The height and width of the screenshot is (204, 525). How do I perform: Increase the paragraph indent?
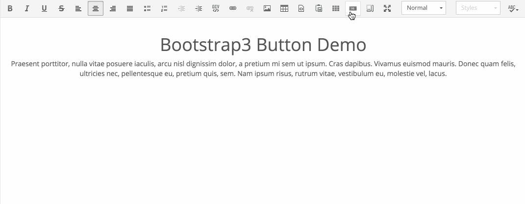[199, 8]
